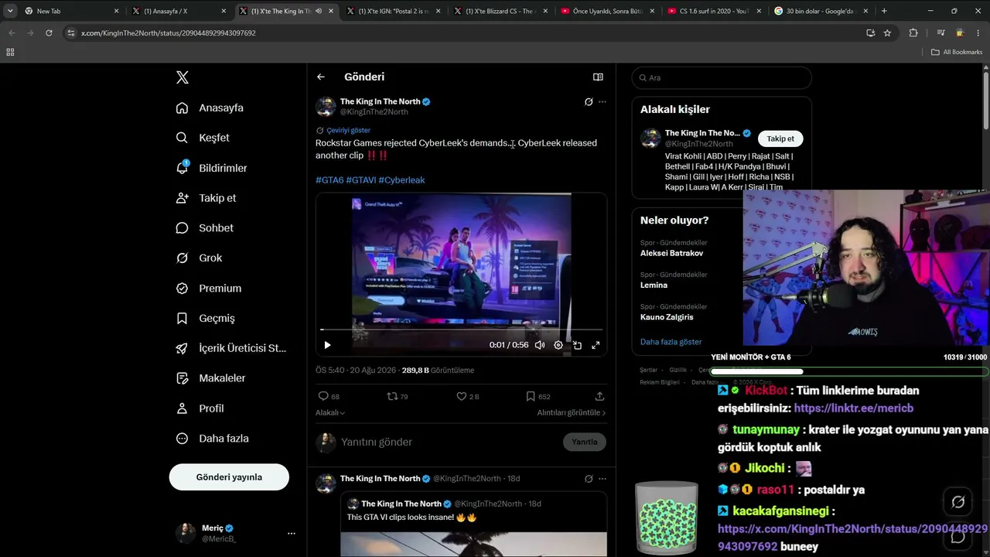This screenshot has height=557, width=990.
Task: Go to Anasayfa in the X sidebar
Action: pyautogui.click(x=210, y=108)
